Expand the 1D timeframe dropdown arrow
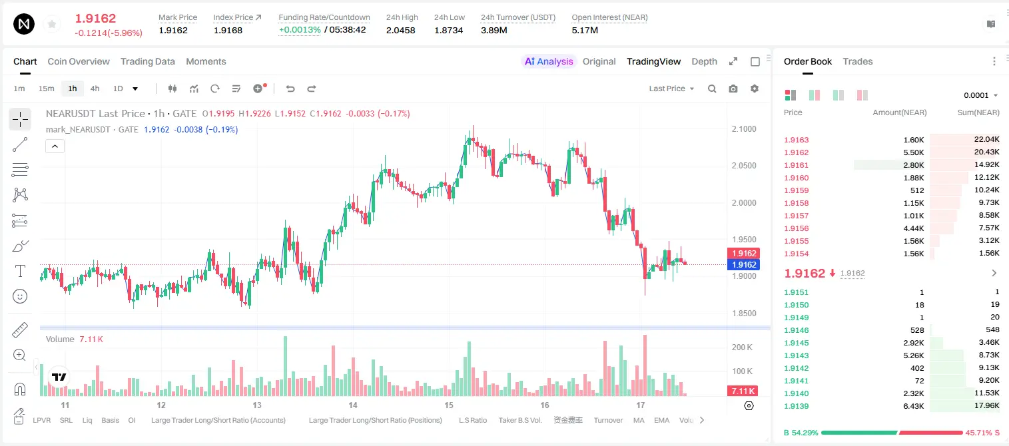This screenshot has width=1009, height=446. tap(135, 89)
